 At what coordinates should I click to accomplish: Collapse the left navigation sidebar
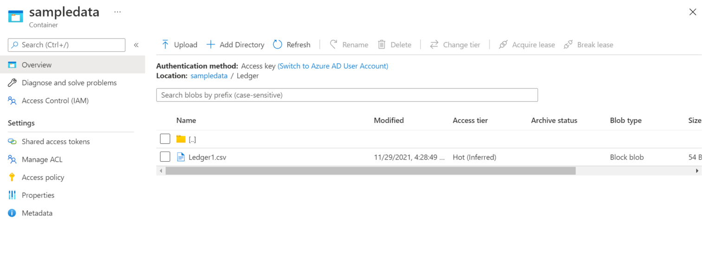click(x=136, y=45)
